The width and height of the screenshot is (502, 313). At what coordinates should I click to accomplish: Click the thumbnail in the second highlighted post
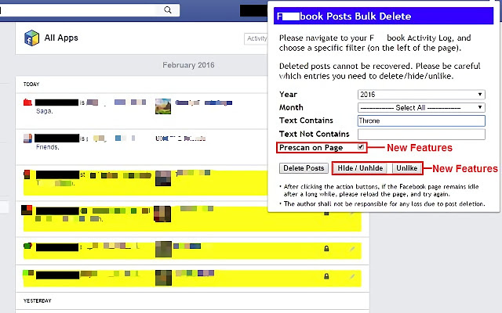(x=162, y=214)
